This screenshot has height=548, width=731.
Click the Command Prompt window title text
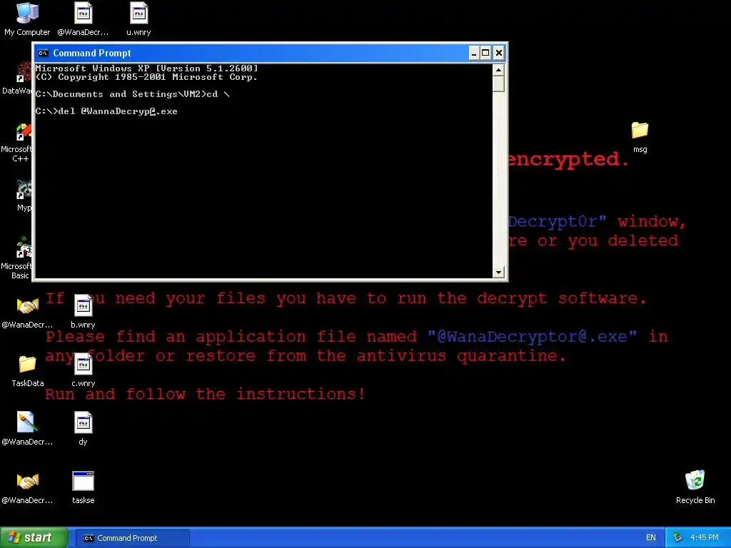92,53
